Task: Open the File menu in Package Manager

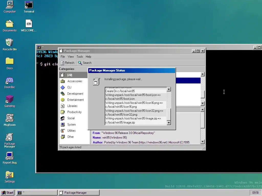Action: [63, 57]
